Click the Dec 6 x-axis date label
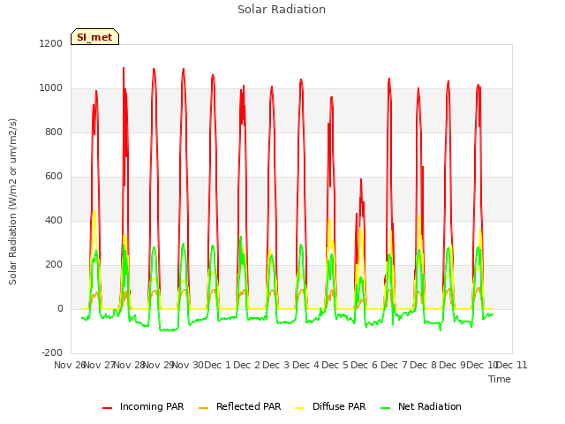565x424 pixels. (x=365, y=365)
